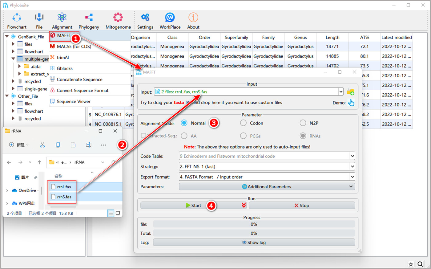Image resolution: width=431 pixels, height=269 pixels.
Task: Click the Total progress bar
Action: (254, 233)
